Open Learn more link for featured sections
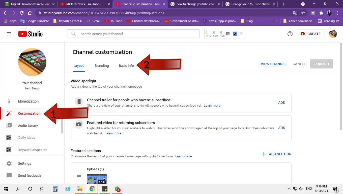 click(x=184, y=156)
